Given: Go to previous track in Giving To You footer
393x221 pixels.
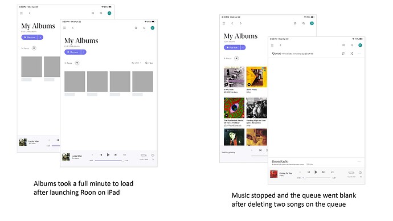Looking at the screenshot, I should (309, 172).
